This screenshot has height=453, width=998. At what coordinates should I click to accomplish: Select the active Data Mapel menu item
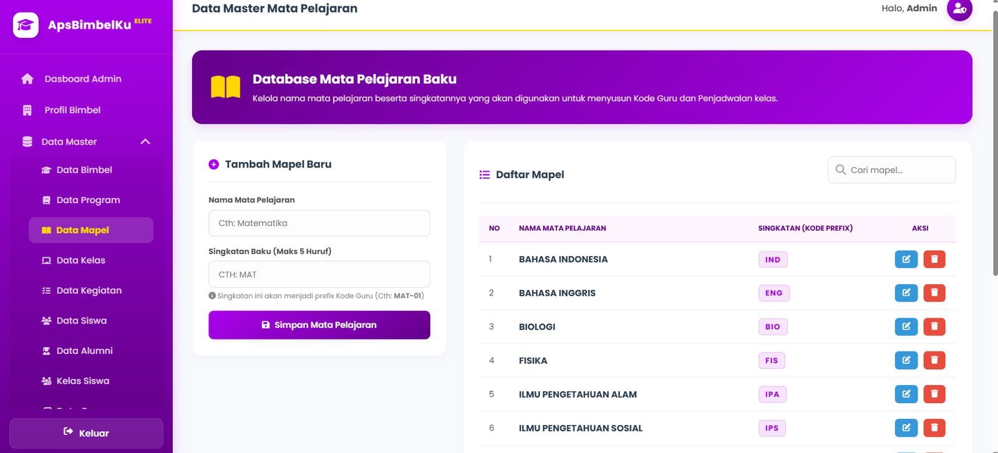[x=91, y=230]
